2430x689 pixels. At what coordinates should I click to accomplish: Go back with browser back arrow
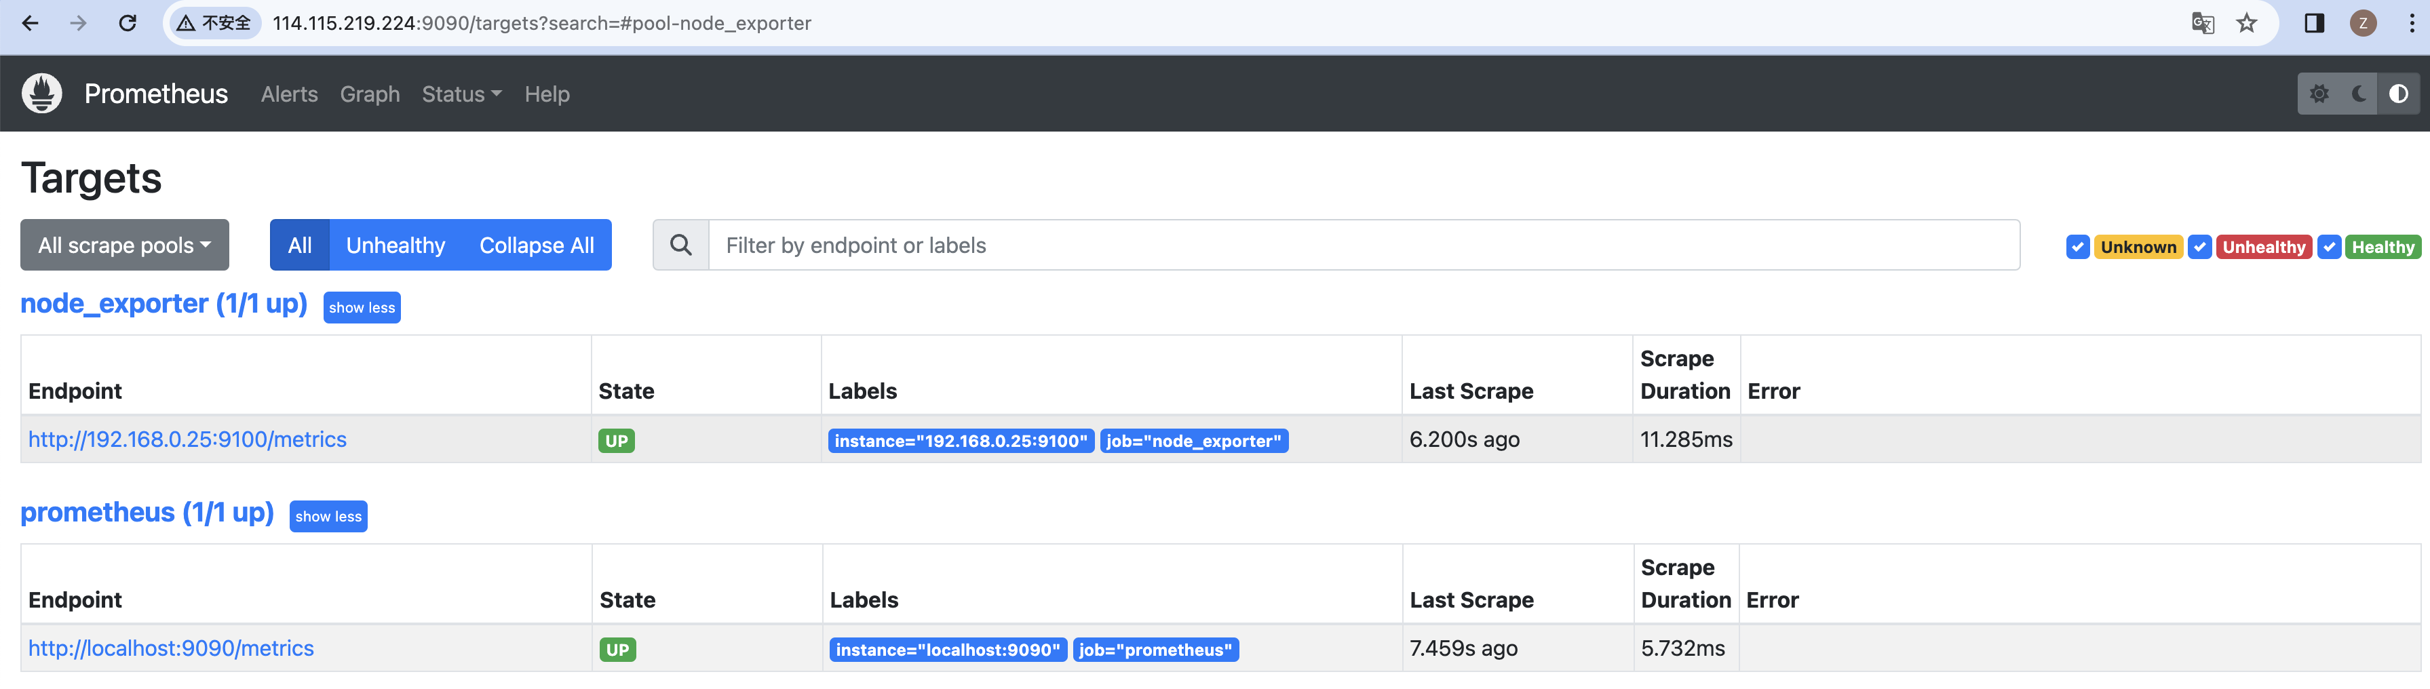[30, 22]
